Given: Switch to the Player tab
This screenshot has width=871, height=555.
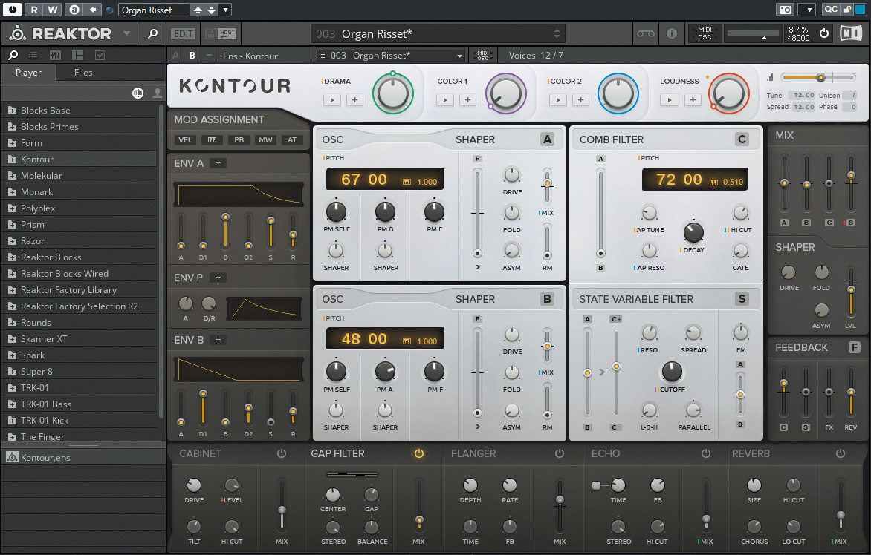Looking at the screenshot, I should pyautogui.click(x=29, y=73).
